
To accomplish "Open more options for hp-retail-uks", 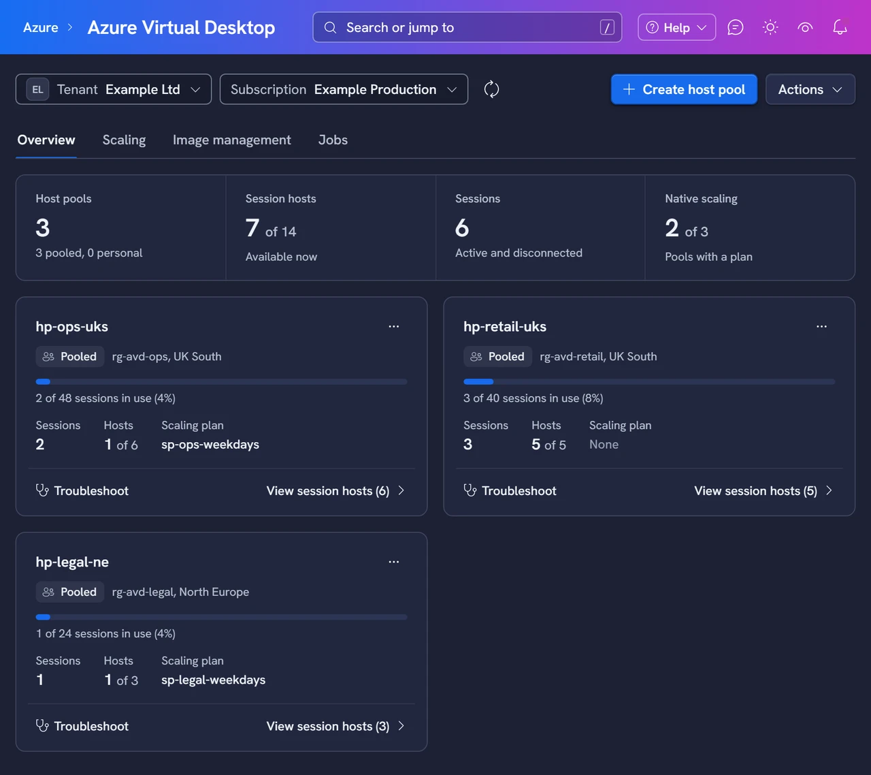I will [821, 326].
